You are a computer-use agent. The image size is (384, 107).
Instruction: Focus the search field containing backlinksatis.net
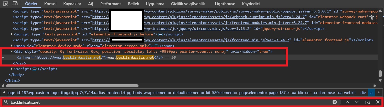pyautogui.click(x=170, y=102)
